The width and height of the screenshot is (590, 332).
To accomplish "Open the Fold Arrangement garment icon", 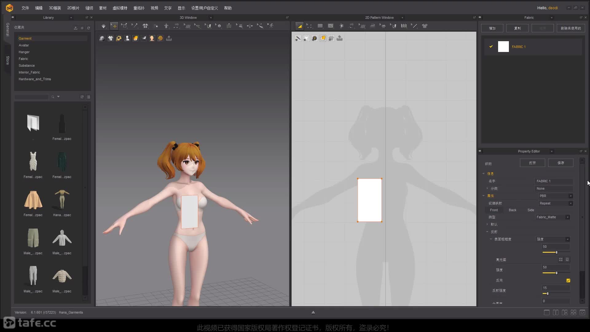I will (x=145, y=26).
